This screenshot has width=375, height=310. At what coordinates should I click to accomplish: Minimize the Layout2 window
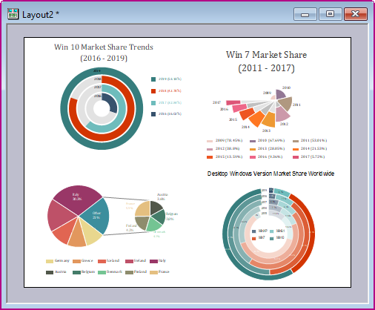[305, 14]
